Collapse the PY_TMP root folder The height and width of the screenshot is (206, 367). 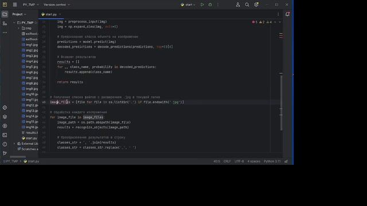(14, 23)
